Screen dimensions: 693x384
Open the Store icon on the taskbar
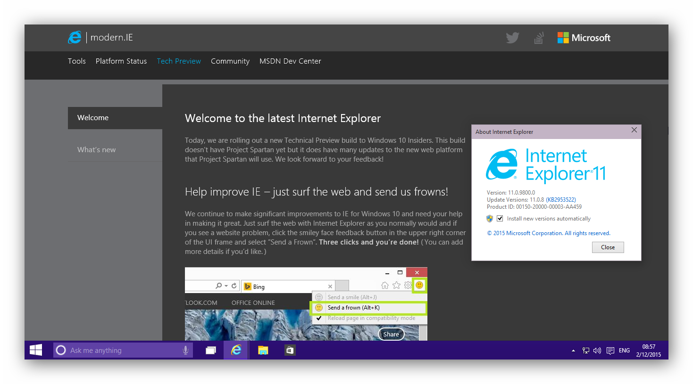pos(290,350)
